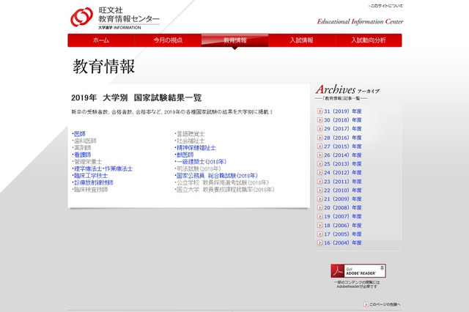Screen dimensions: 469x312
Task: Open the このサイトについて link
Action: coord(386,6)
